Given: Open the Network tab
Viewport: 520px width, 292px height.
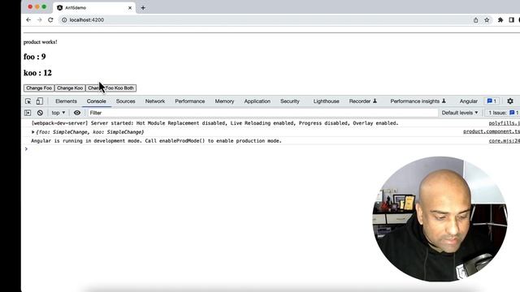Looking at the screenshot, I should click(155, 101).
